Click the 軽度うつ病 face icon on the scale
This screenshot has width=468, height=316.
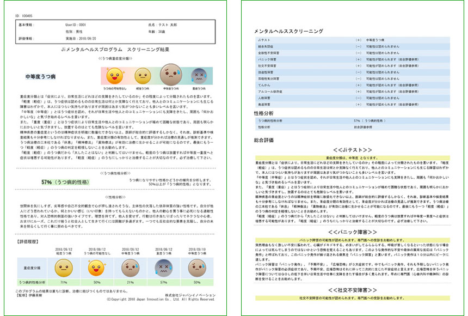pyautogui.click(x=143, y=75)
